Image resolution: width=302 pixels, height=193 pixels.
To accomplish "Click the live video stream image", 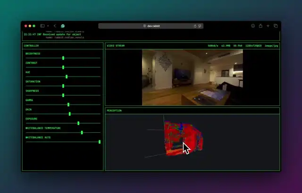I will 193,77.
